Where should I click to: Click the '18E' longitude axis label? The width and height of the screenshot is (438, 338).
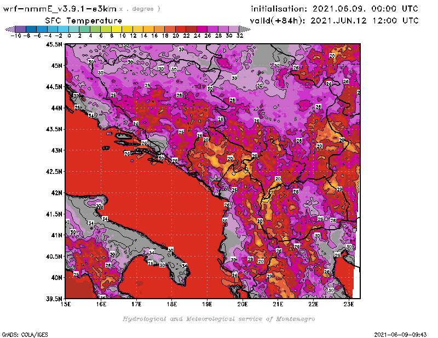[172, 304]
